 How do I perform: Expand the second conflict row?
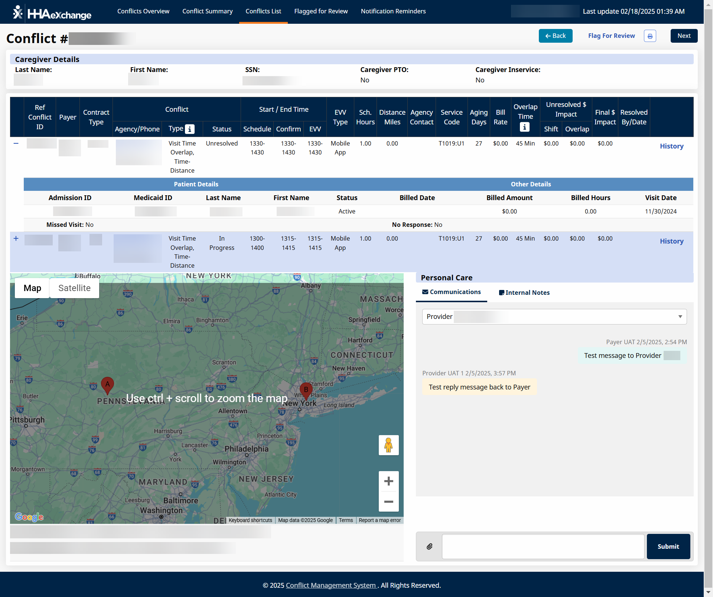(16, 238)
